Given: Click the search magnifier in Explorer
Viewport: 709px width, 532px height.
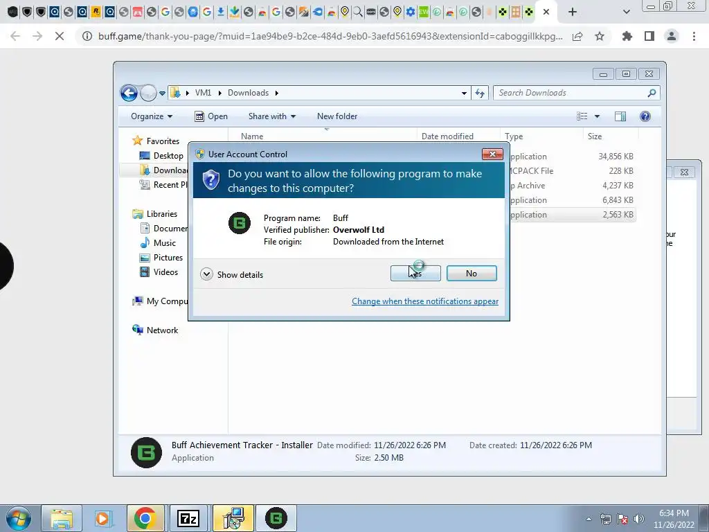Looking at the screenshot, I should pyautogui.click(x=652, y=93).
